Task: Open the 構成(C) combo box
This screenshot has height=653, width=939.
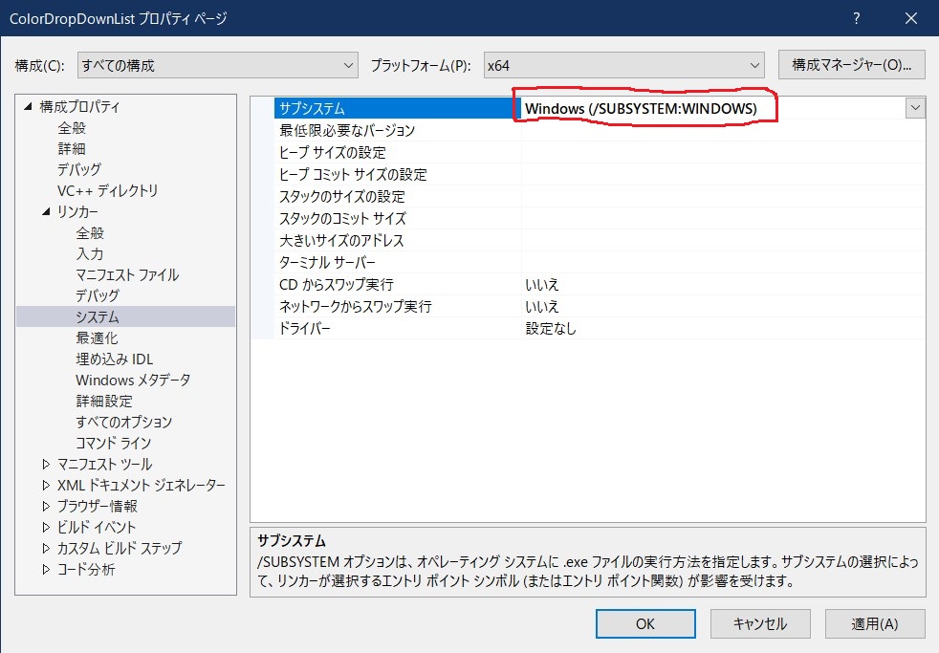Action: click(x=217, y=65)
